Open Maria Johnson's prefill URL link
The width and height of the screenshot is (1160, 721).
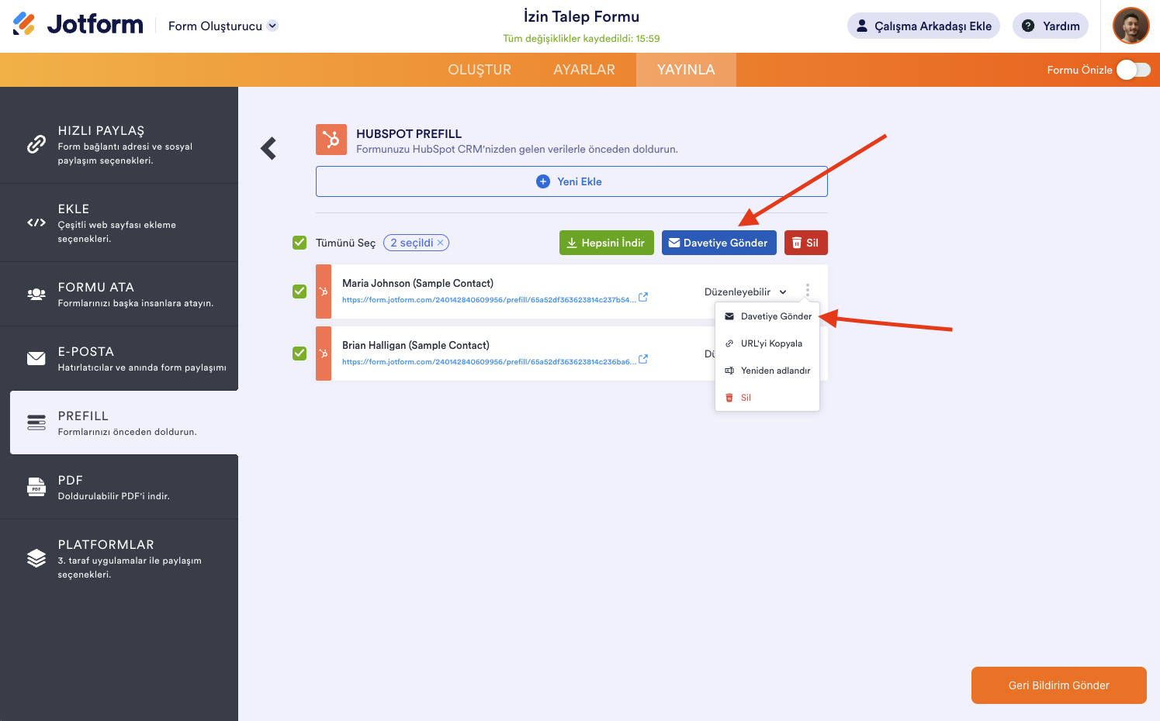click(489, 300)
